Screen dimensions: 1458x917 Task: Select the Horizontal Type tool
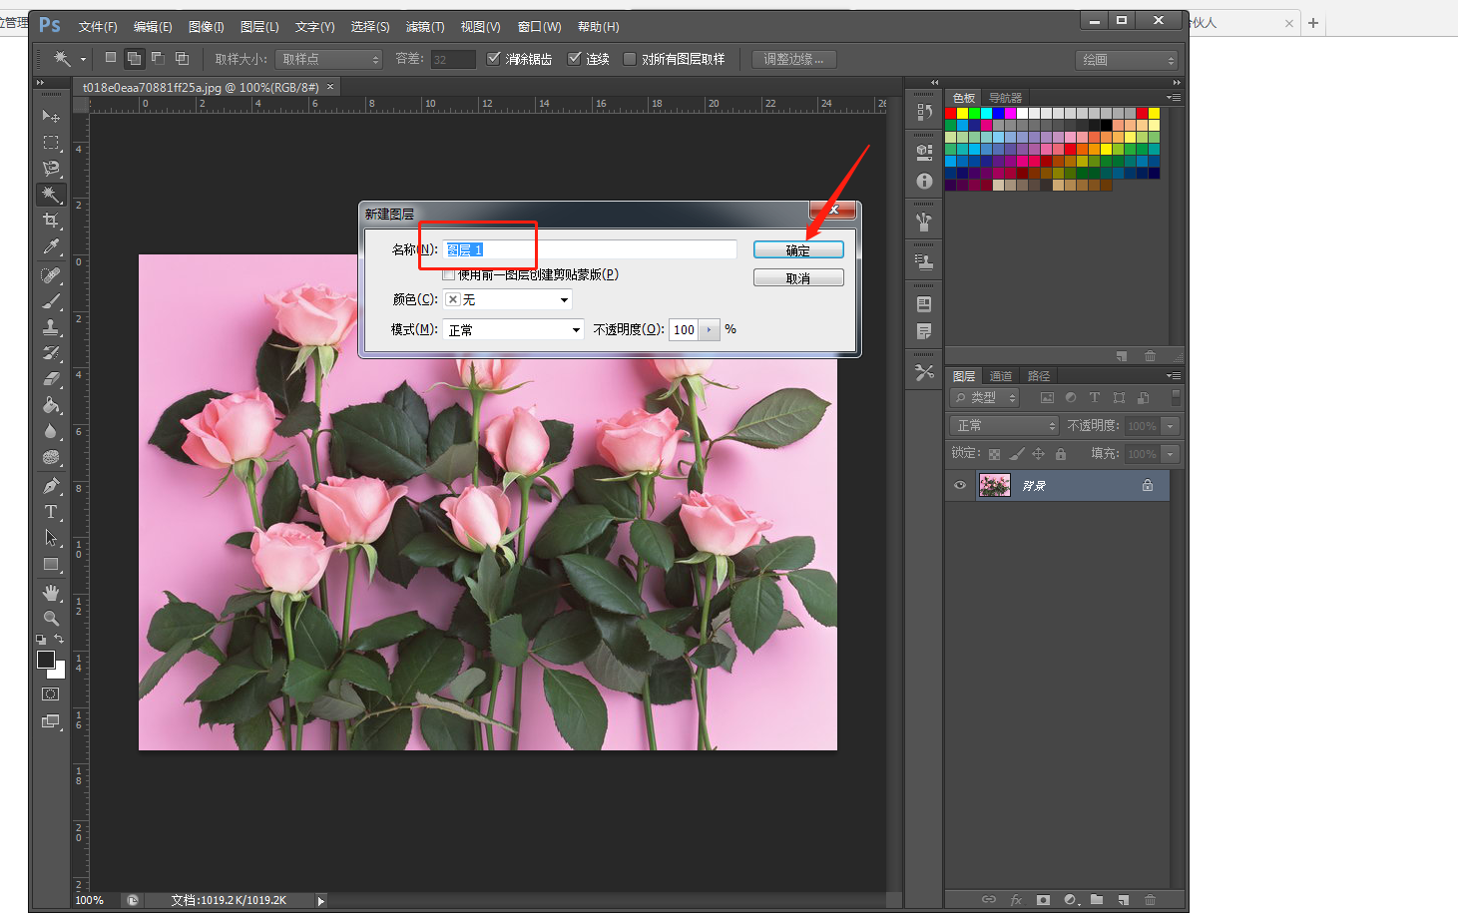click(x=51, y=512)
